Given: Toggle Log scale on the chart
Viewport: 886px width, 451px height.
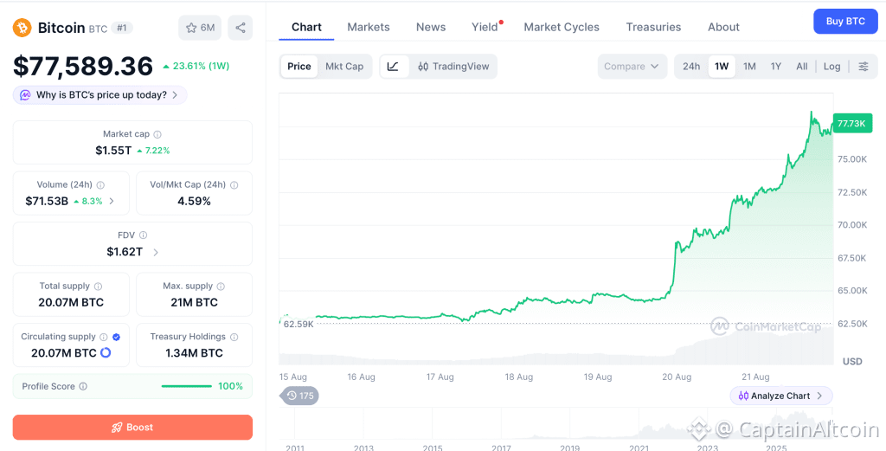Looking at the screenshot, I should (x=831, y=66).
